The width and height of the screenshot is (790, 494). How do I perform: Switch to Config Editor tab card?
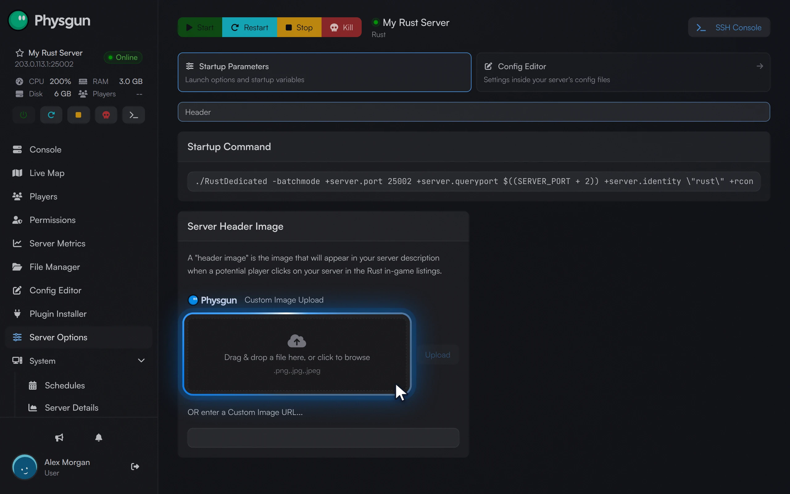pos(623,72)
